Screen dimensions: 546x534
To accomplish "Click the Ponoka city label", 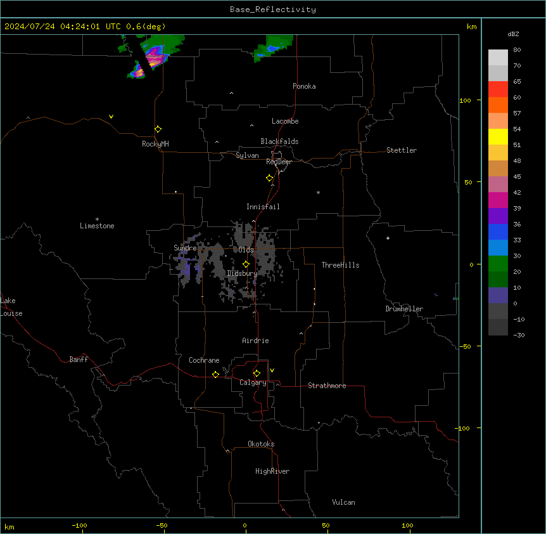I will (x=304, y=86).
